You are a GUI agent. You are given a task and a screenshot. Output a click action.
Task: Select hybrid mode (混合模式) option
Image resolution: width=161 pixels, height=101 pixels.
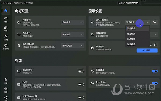(137, 29)
